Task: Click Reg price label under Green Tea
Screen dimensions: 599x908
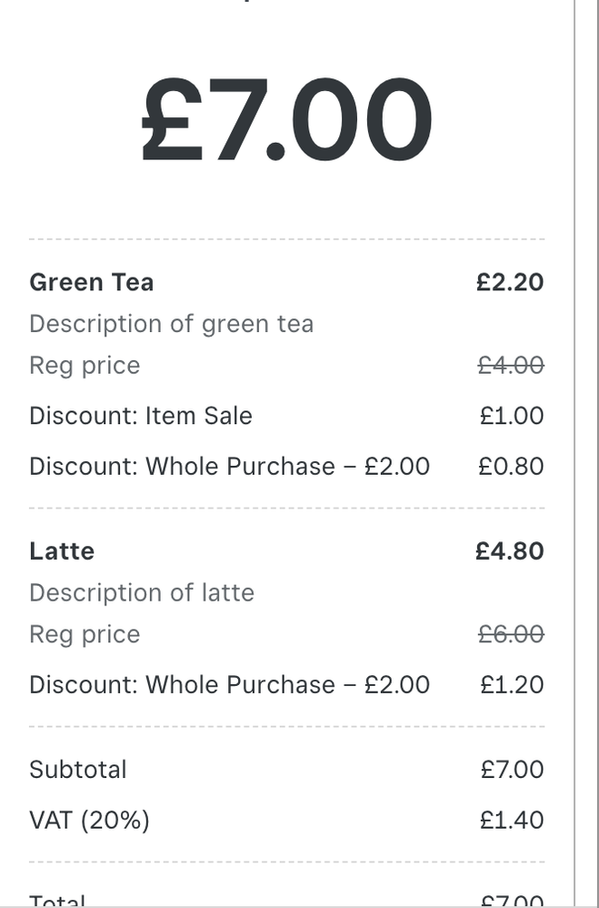Action: click(x=85, y=366)
